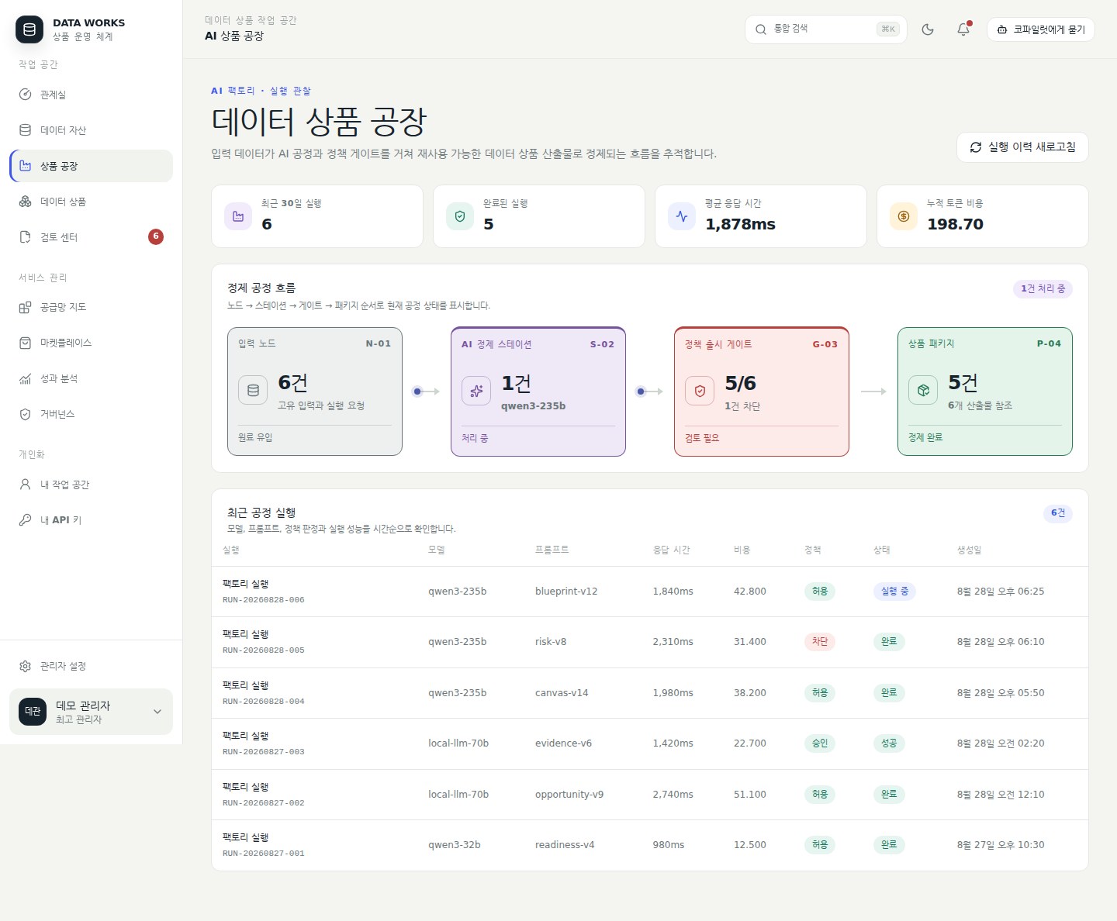The width and height of the screenshot is (1117, 921).
Task: Click the 198.70 token cost value
Action: pos(956,224)
